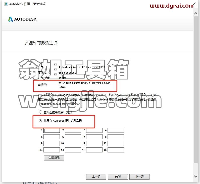Click the scrollbar up arrow
200x184 pixels.
(x=196, y=13)
